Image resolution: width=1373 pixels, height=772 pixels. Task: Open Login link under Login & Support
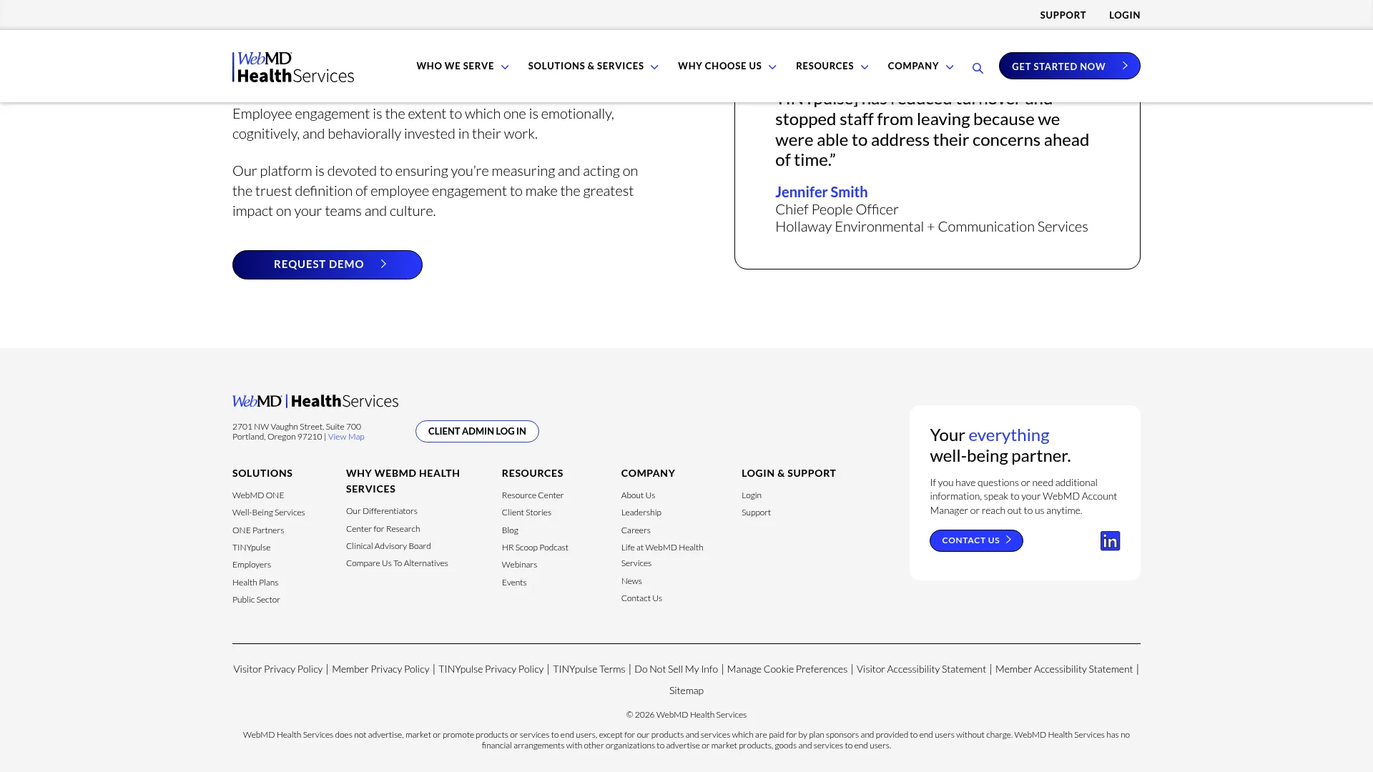coord(751,495)
